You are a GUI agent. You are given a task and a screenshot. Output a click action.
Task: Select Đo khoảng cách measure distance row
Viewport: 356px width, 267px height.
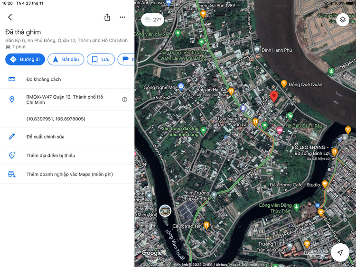click(67, 79)
